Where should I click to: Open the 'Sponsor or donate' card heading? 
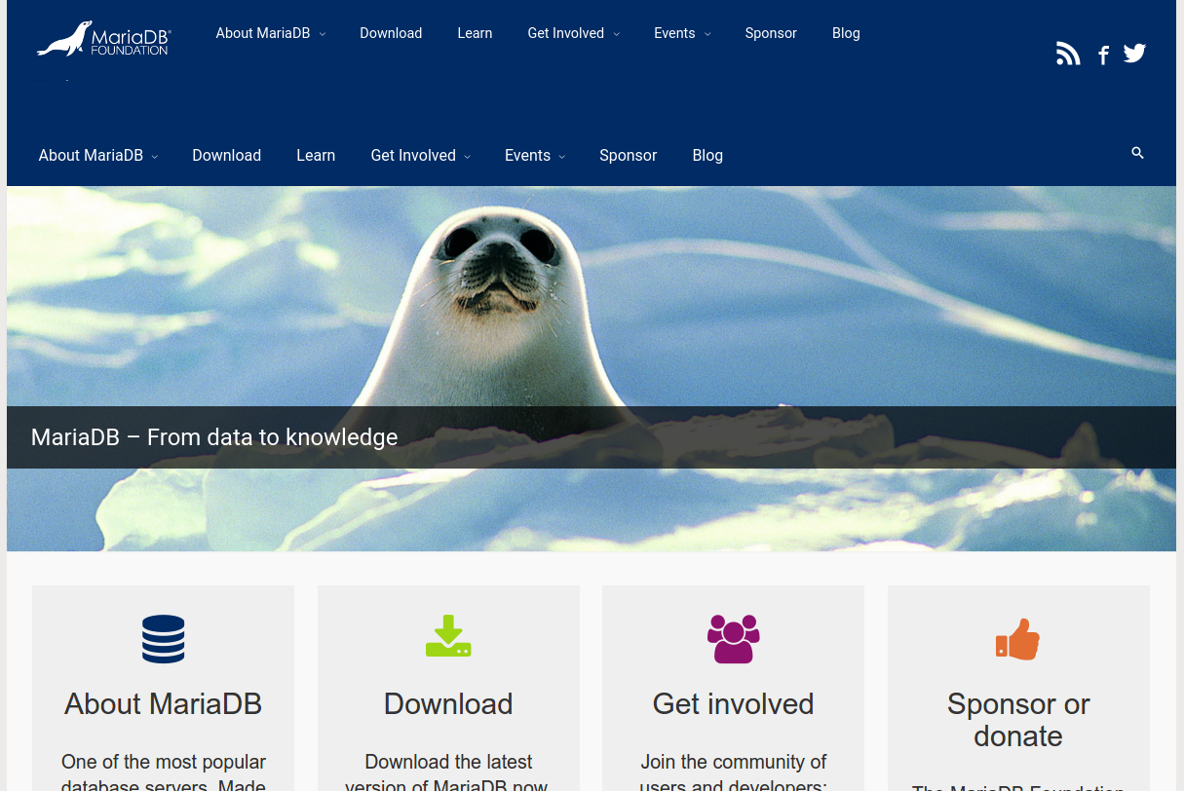(1018, 720)
